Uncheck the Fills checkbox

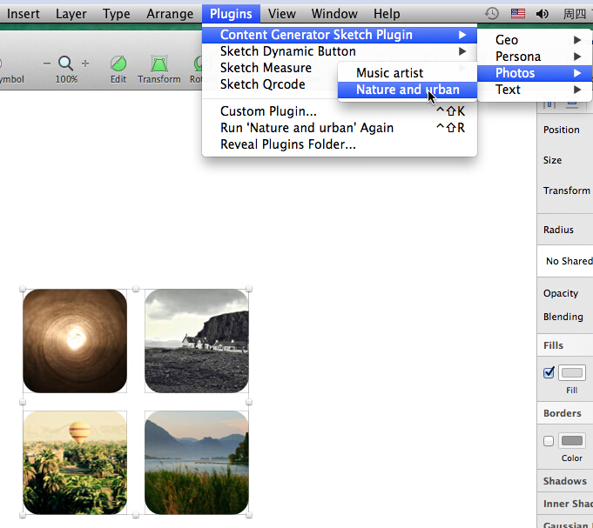coord(549,372)
